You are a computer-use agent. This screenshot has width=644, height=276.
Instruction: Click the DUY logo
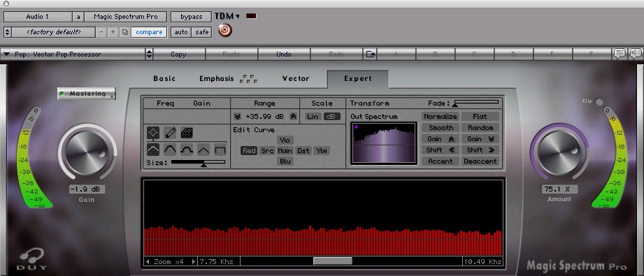[32, 259]
